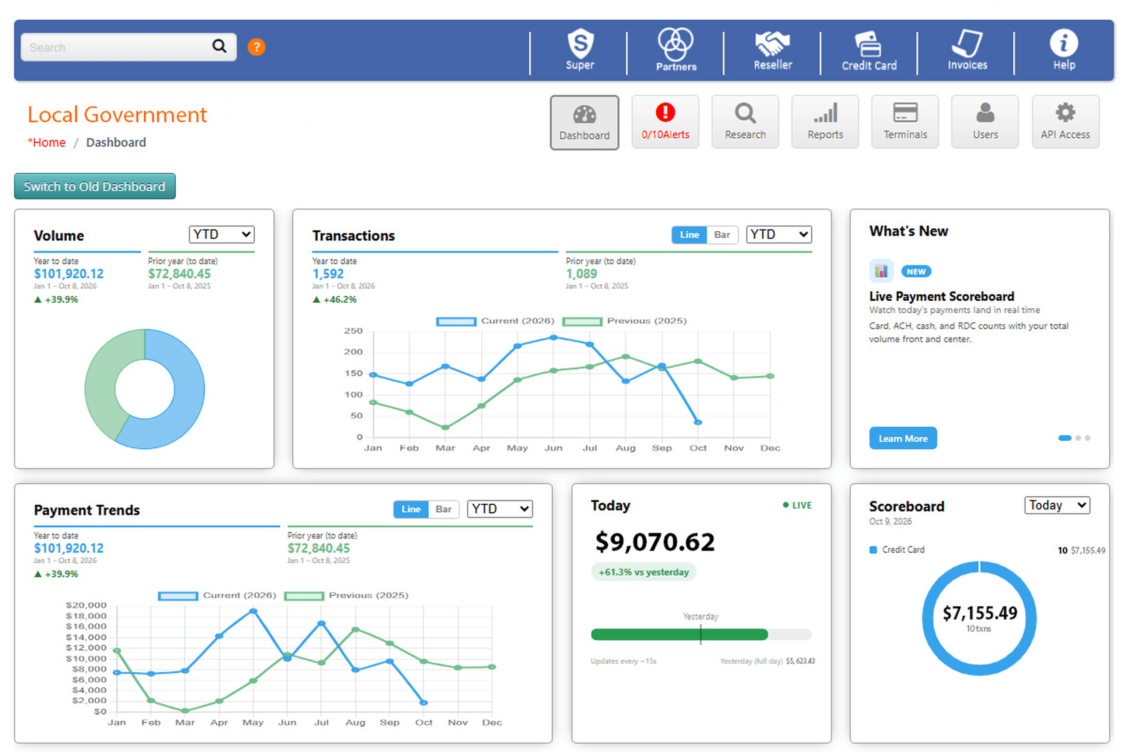The width and height of the screenshot is (1128, 752).
Task: Open the Payment Trends YTD dropdown
Action: point(500,509)
